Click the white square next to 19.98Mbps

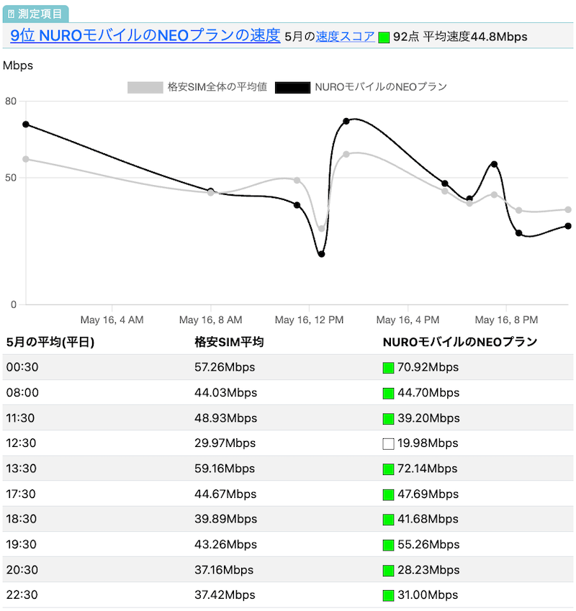[388, 444]
